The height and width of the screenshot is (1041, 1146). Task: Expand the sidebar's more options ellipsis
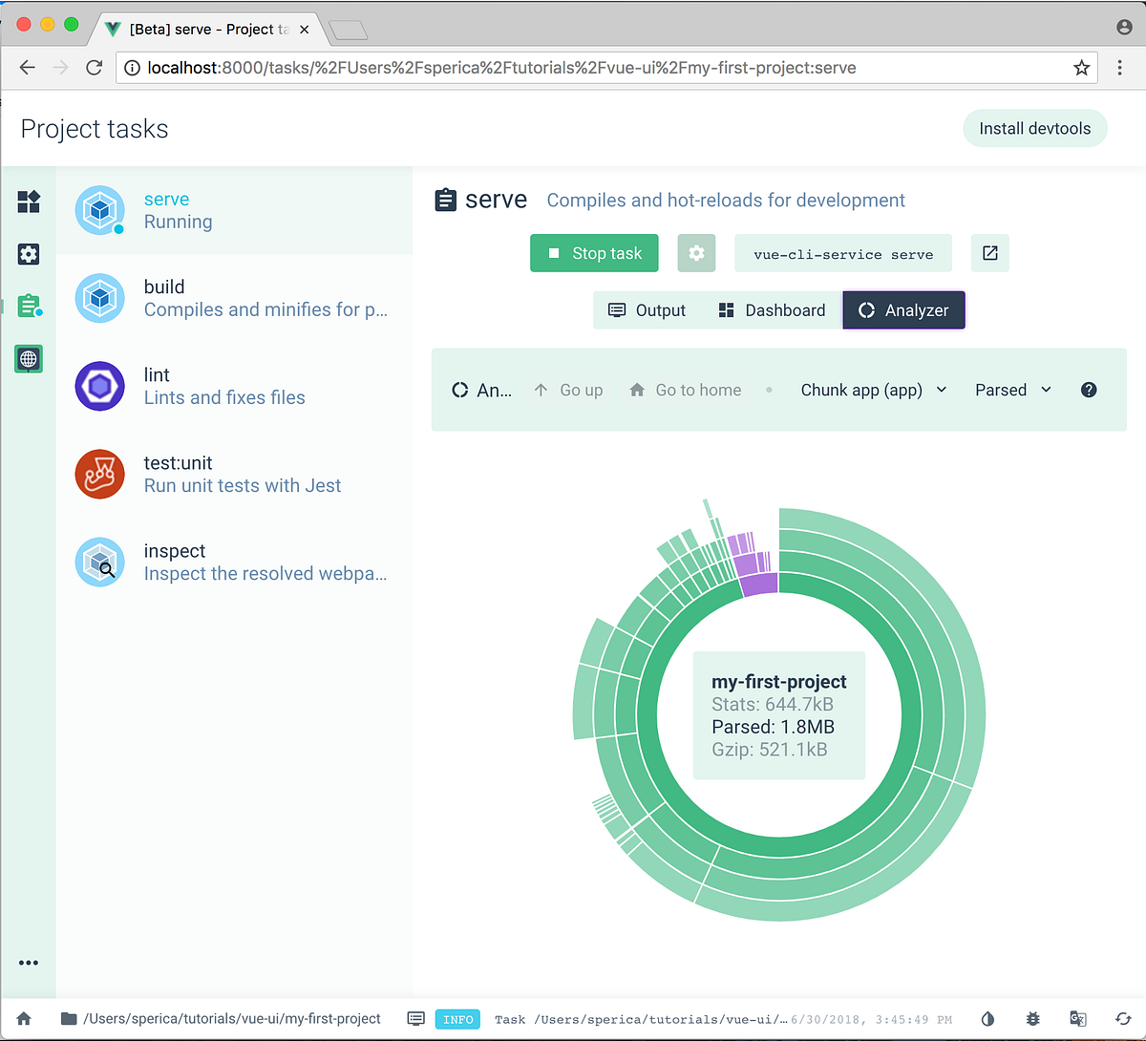coord(29,963)
